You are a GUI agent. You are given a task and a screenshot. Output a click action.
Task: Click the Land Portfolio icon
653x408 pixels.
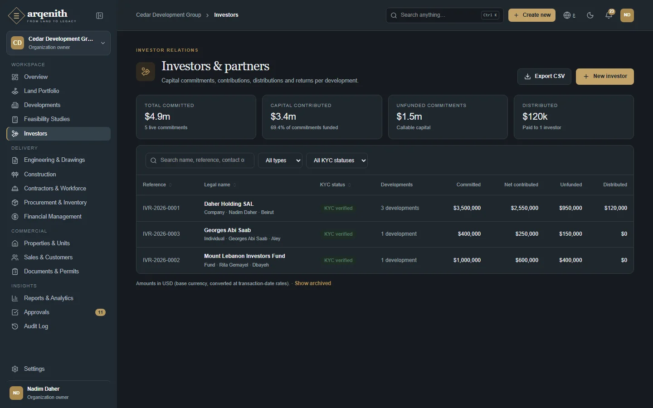tap(15, 91)
